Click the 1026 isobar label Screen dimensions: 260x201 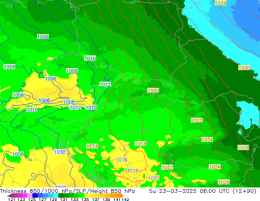pos(224,182)
